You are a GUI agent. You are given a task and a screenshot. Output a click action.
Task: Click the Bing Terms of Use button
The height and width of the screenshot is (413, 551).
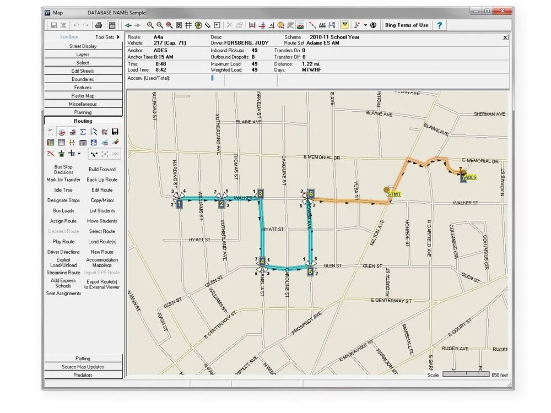(x=406, y=25)
